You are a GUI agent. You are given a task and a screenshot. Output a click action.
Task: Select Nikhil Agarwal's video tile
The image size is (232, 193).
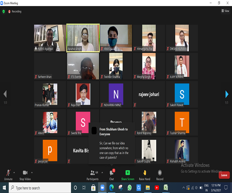coord(50,38)
